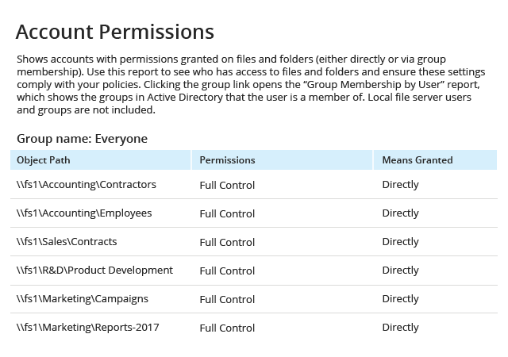Click Full Control in the Campaigns row

pyautogui.click(x=227, y=299)
